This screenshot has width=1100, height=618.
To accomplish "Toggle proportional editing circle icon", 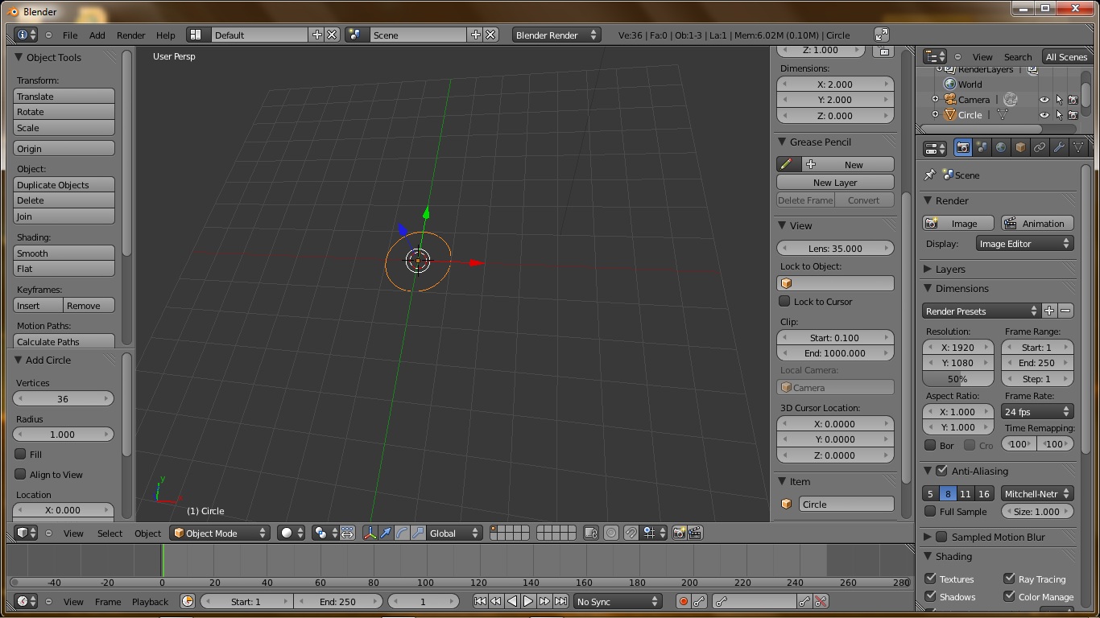I will (x=611, y=533).
